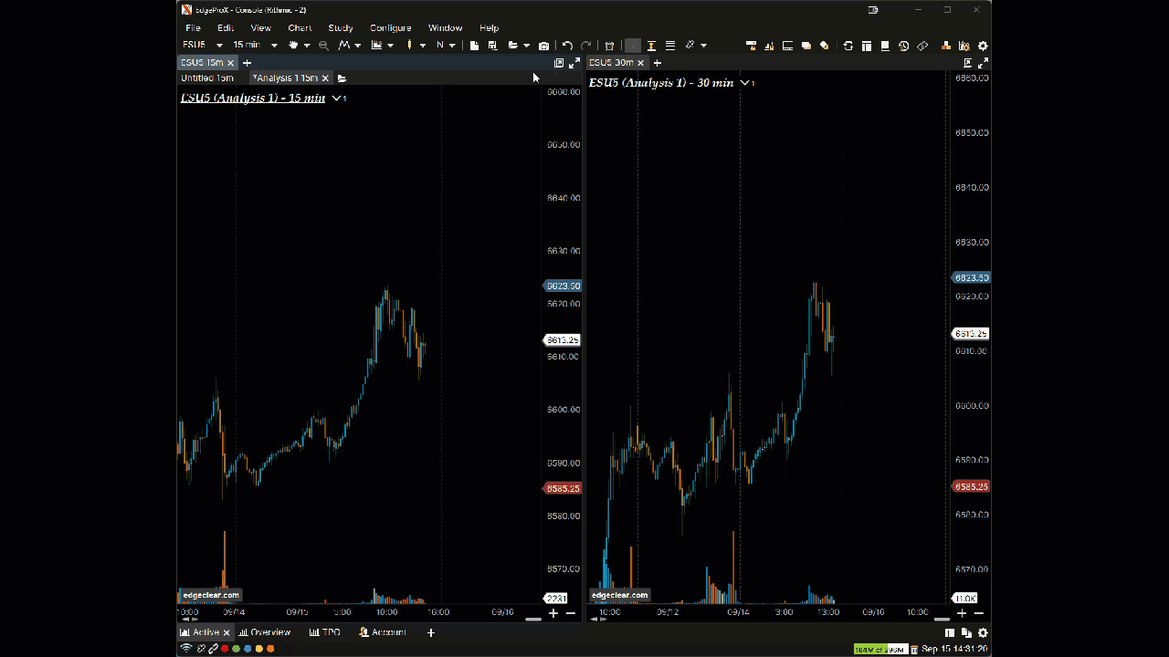The width and height of the screenshot is (1169, 657).
Task: Click the undo arrow icon
Action: click(x=567, y=46)
